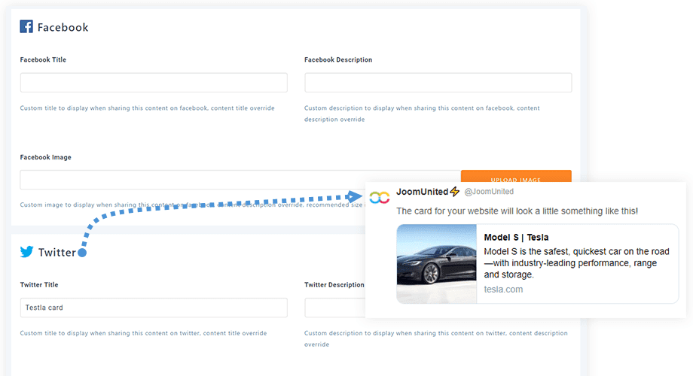Click the Twitter bird icon
Screen dimensions: 693x376
[x=27, y=252]
